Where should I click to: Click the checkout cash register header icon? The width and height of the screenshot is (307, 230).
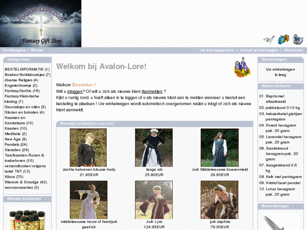click(x=298, y=39)
